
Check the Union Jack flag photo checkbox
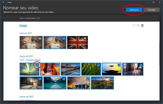86,38
